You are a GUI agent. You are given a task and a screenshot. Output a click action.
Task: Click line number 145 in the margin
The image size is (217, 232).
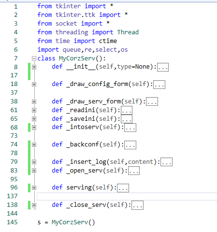(x=12, y=222)
